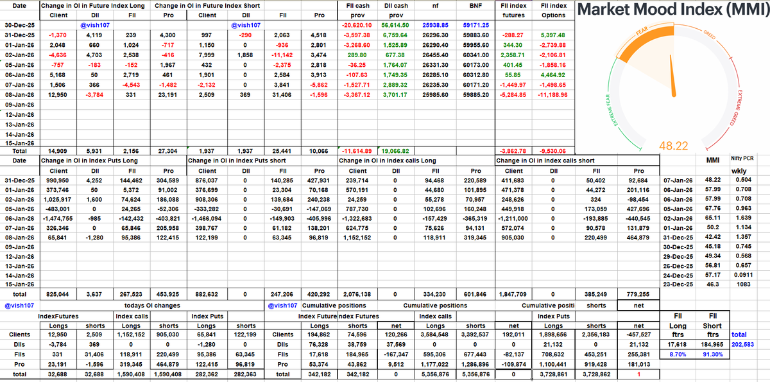The image size is (770, 382).
Task: Click Nifty PCR value 0.0911
Action: point(743,274)
